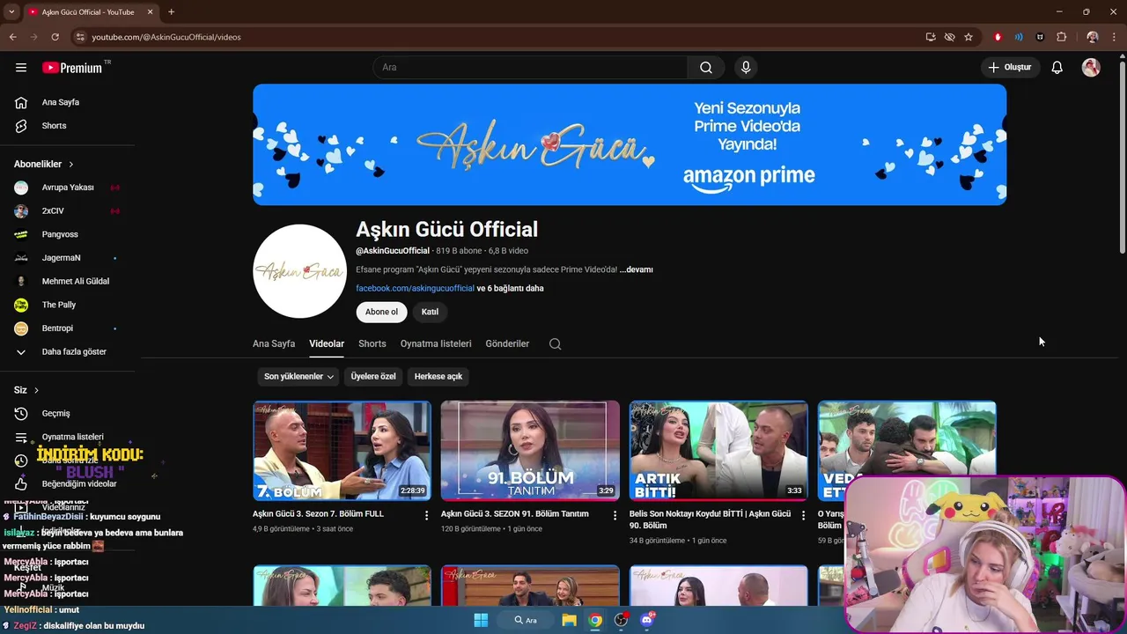The width and height of the screenshot is (1127, 634).
Task: Play the 7. Bölüm FULL video thumbnail
Action: (342, 450)
